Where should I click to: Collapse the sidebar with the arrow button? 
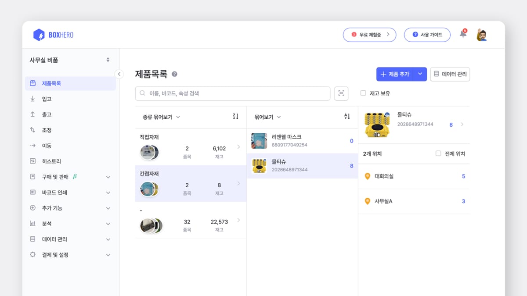[x=119, y=74]
